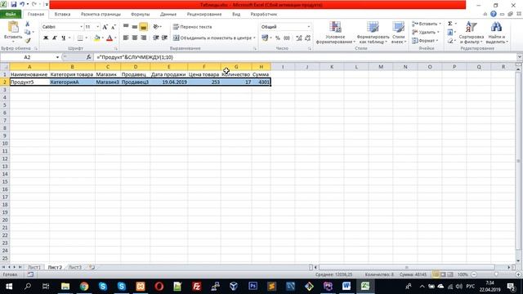Open the Общий number format dropdown
Viewport: 523px width, 294px height.
pos(309,27)
